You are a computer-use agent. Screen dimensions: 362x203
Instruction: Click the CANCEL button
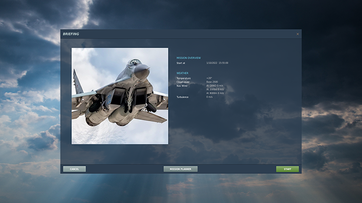pyautogui.click(x=74, y=169)
